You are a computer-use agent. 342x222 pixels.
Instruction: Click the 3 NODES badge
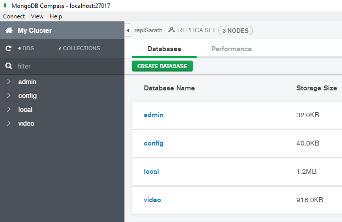235,31
